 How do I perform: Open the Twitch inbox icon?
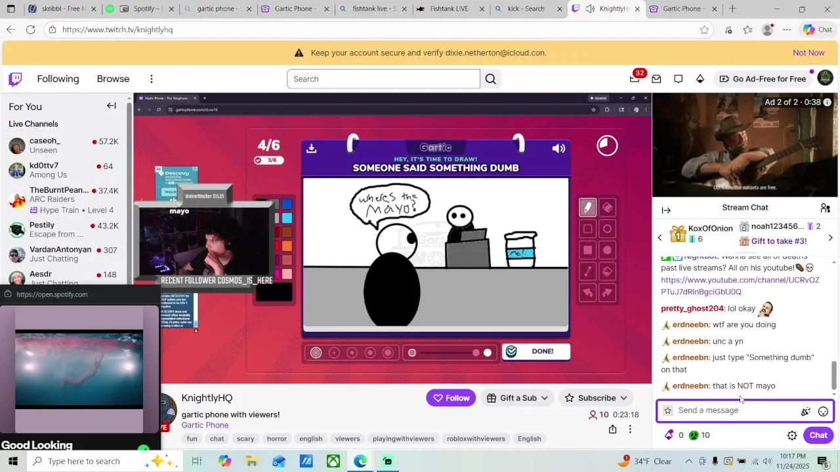(656, 79)
